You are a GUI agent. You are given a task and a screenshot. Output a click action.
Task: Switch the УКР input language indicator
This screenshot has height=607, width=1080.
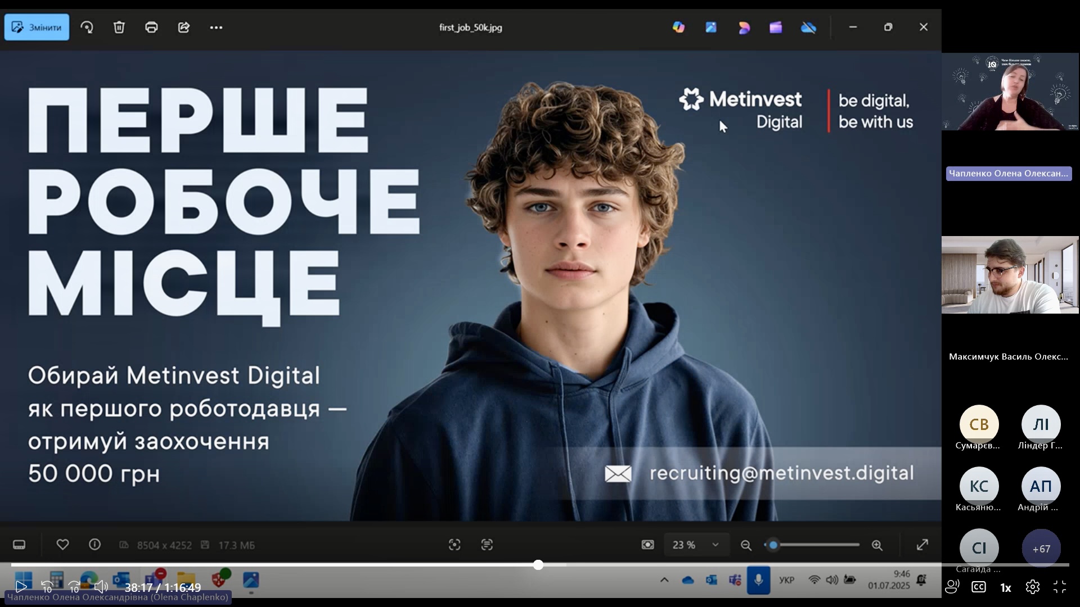tap(787, 581)
